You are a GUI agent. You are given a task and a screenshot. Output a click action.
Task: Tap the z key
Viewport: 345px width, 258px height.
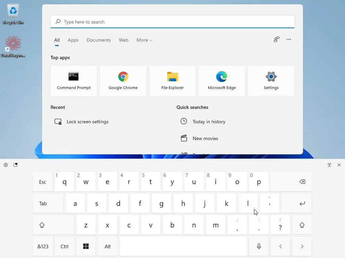(86, 225)
